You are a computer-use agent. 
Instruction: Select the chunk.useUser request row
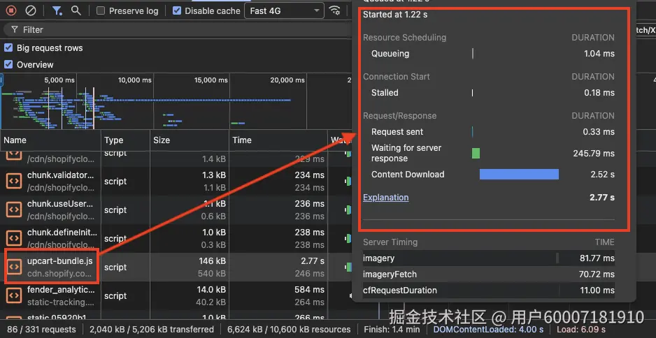tap(176, 210)
